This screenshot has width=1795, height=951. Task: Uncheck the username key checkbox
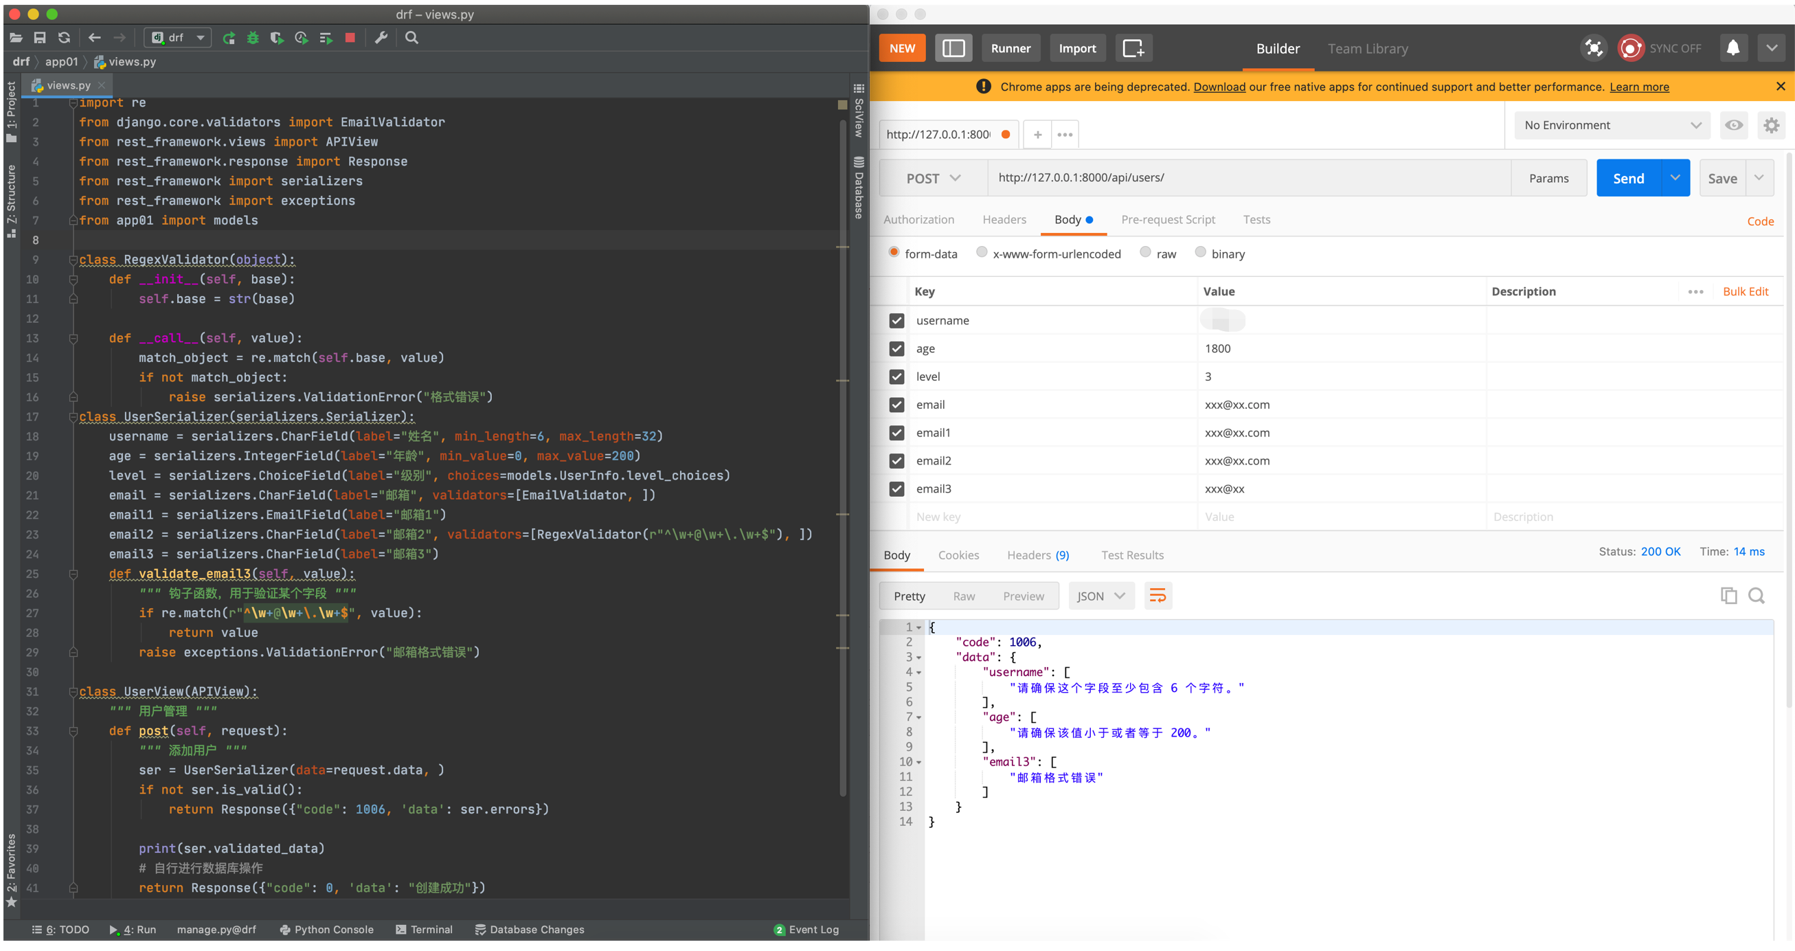(x=896, y=321)
